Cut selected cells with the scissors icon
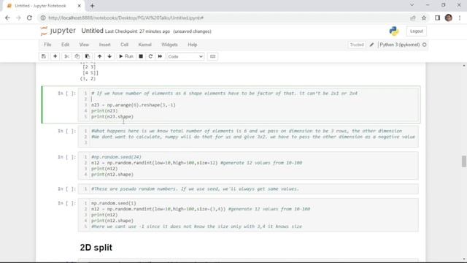Screen dimensions: 467x263 point(66,56)
